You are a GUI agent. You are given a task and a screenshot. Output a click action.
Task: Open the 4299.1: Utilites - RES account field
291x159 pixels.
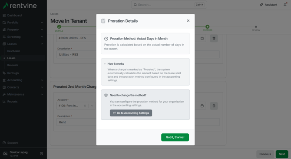[x=76, y=38]
